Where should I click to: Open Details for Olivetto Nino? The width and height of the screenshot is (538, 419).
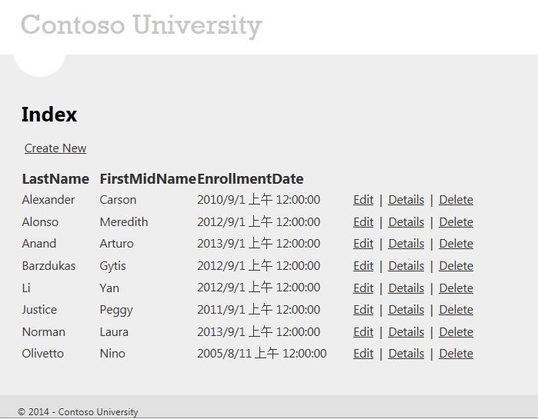pyautogui.click(x=406, y=354)
